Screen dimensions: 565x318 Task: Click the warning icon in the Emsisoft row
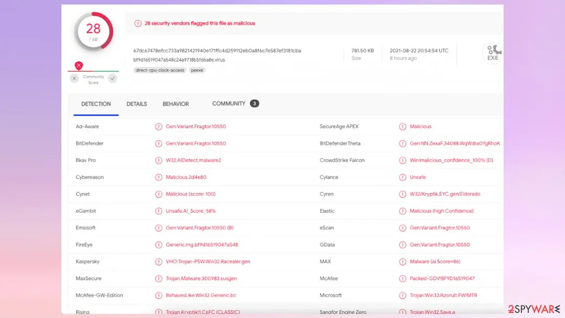point(159,228)
